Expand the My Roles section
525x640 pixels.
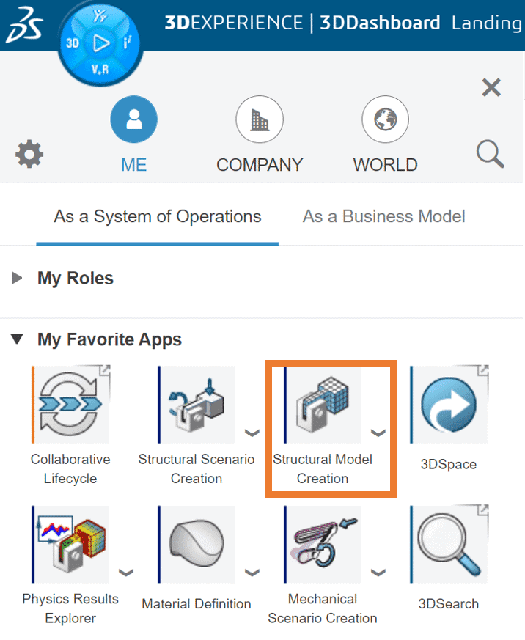click(17, 278)
